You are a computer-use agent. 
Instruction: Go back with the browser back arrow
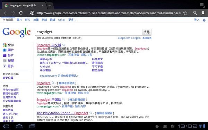5,13
